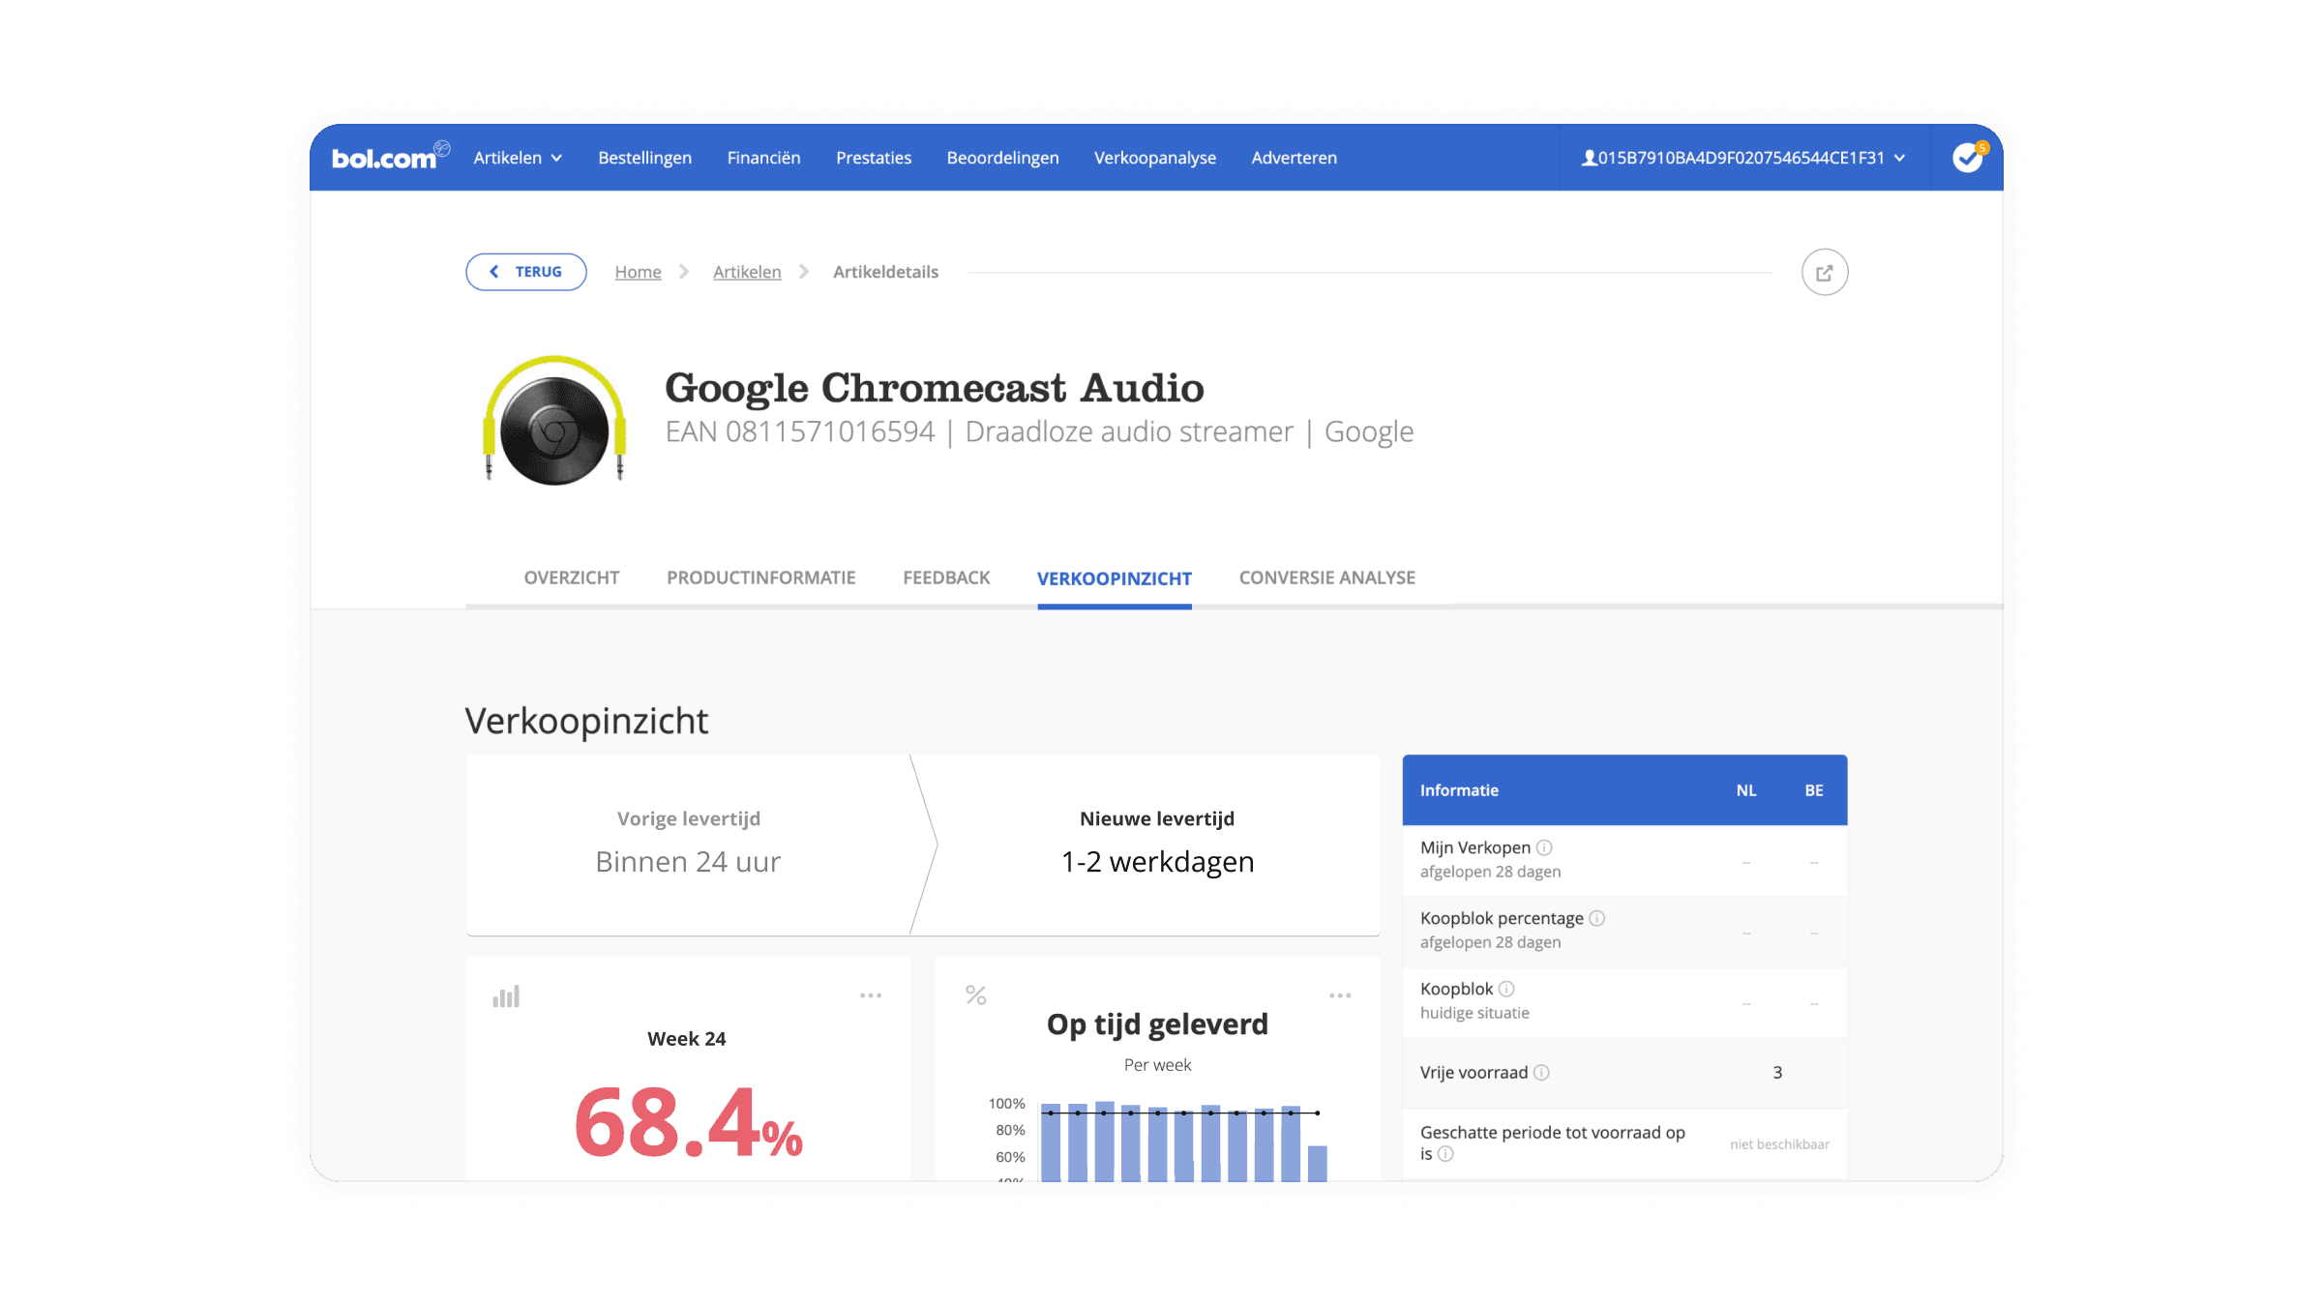
Task: Click info icon beside Koopblok percentage
Action: click(x=1597, y=918)
